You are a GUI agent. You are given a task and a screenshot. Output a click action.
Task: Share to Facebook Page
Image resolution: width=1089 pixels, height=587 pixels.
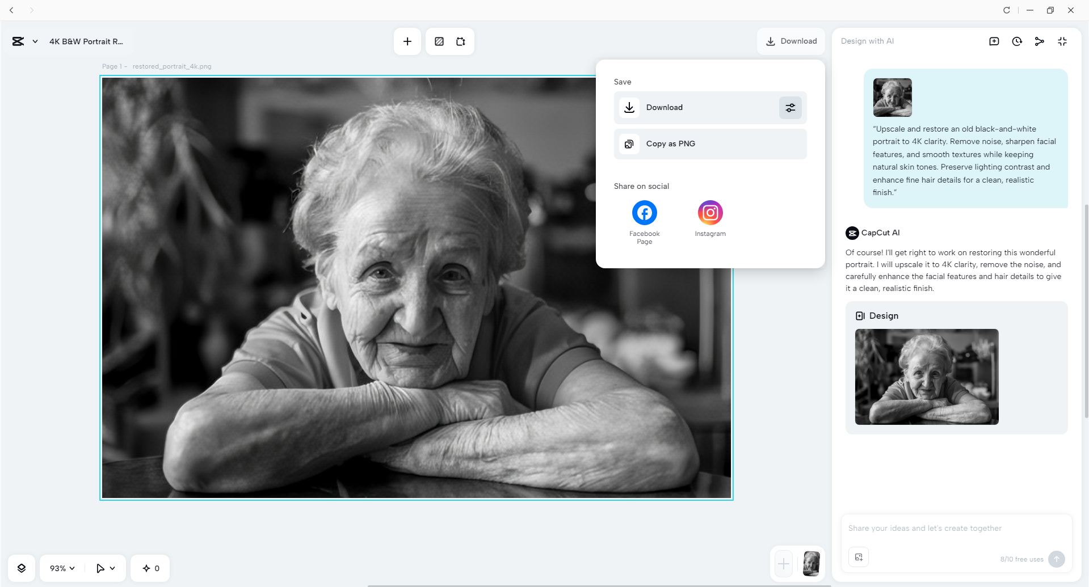645,222
